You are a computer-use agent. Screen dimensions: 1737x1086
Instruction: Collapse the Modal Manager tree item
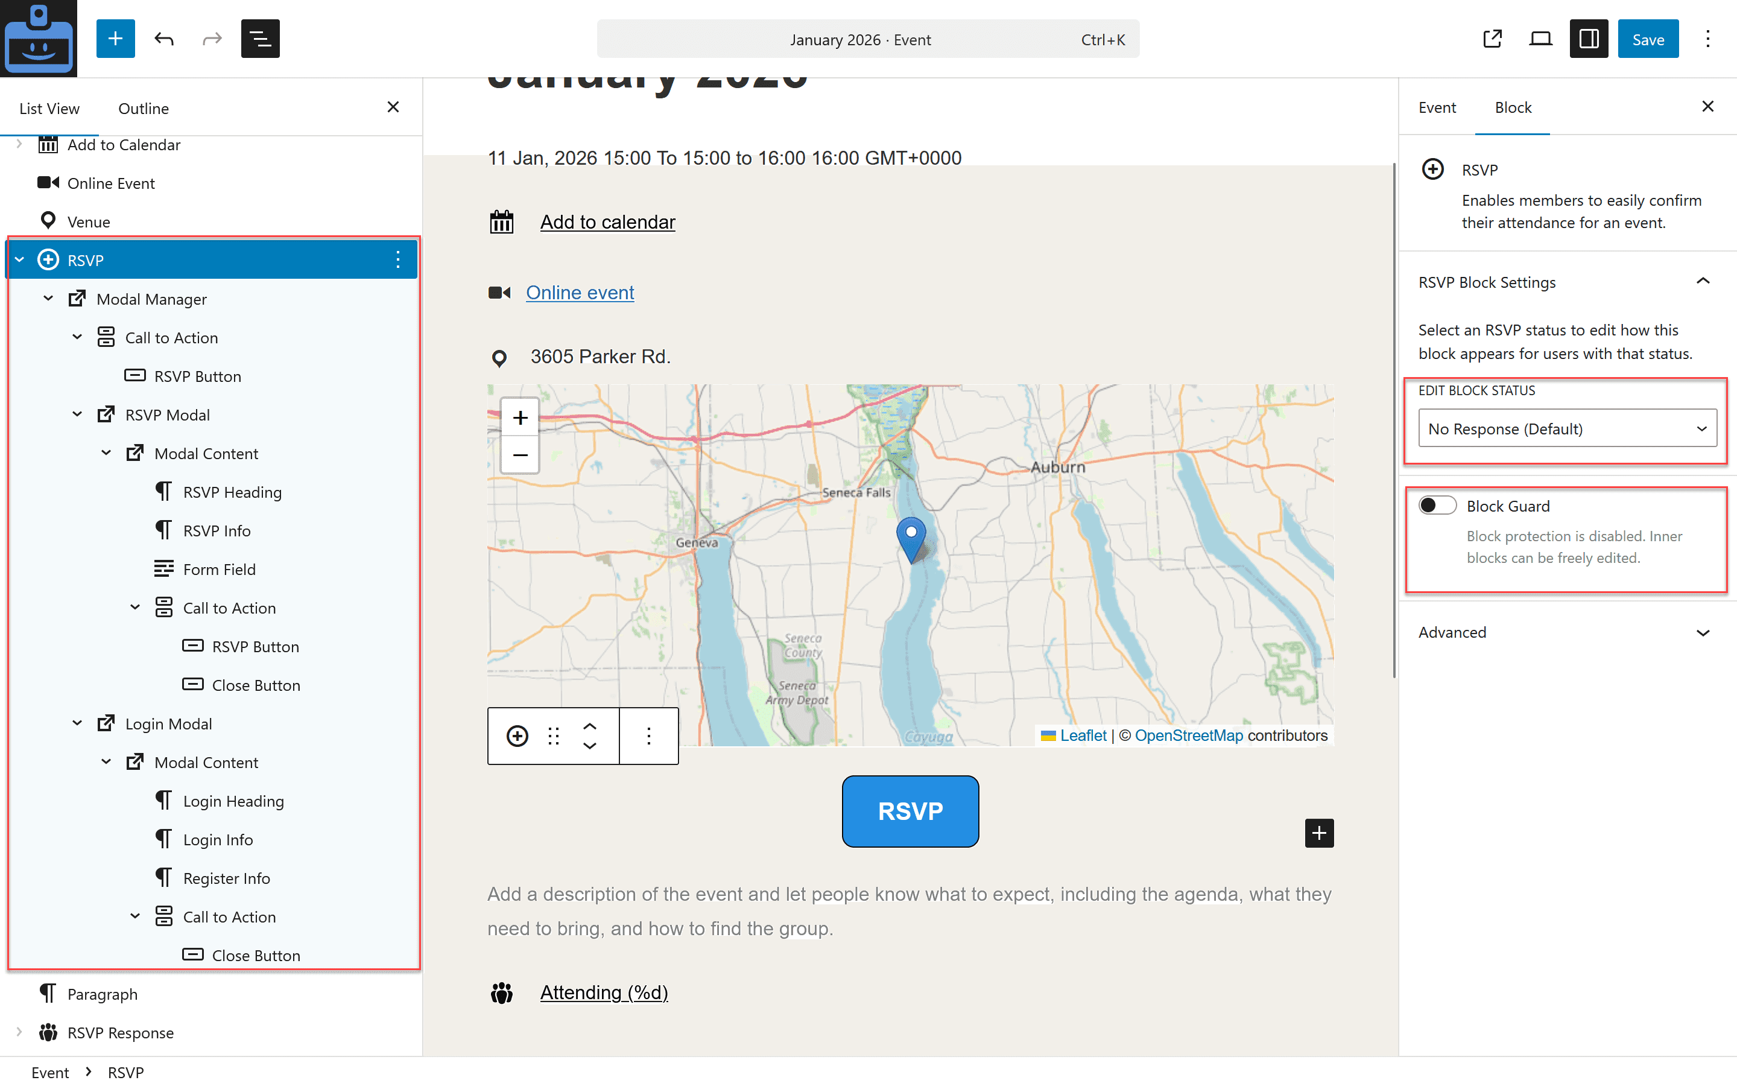coord(48,298)
